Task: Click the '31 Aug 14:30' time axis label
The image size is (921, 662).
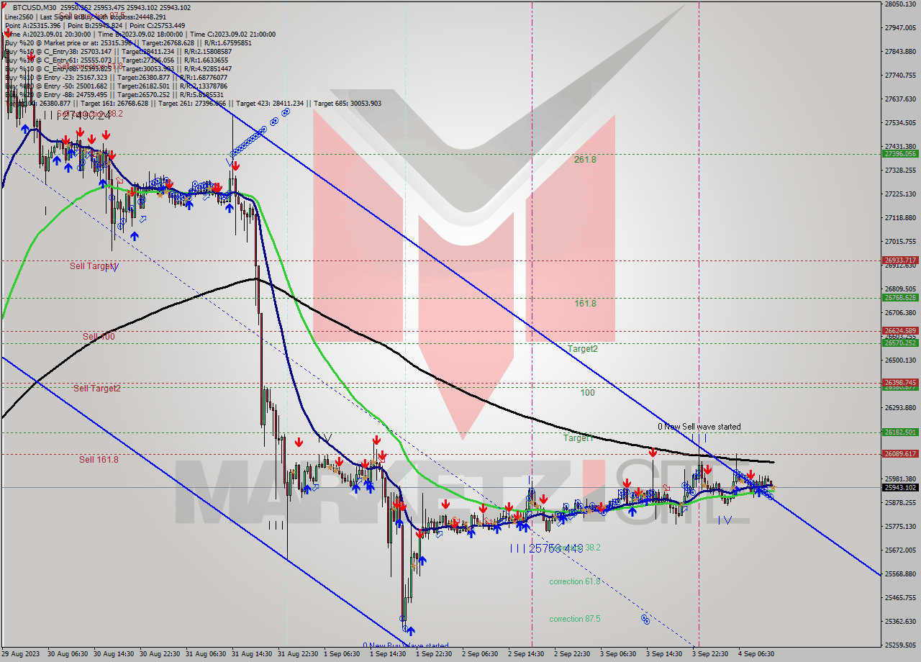Action: point(250,654)
